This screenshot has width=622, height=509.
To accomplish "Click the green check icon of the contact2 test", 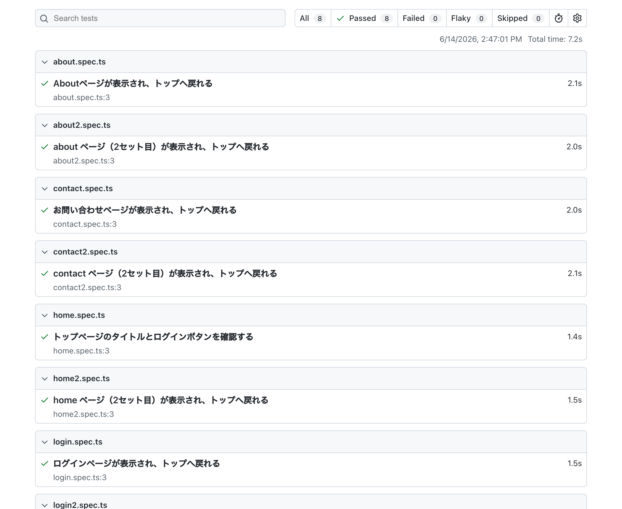I will (x=45, y=273).
